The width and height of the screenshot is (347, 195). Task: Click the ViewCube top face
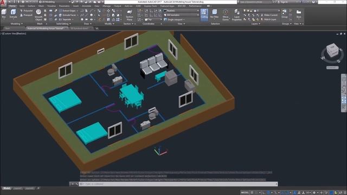(332, 48)
